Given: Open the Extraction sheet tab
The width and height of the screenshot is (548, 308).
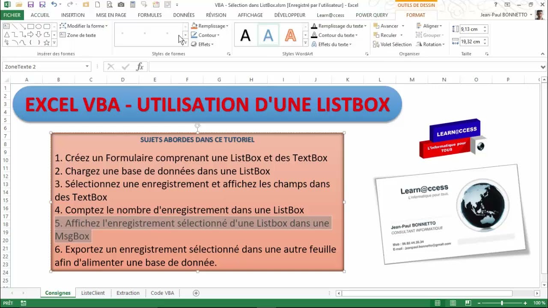Looking at the screenshot, I should pos(128,293).
